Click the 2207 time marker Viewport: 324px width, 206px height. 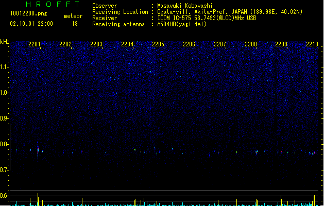220,44
